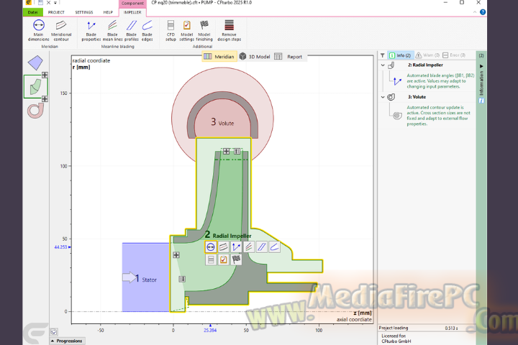The width and height of the screenshot is (518, 345).
Task: Click floating Model settings icon on impeller
Action: click(x=223, y=259)
